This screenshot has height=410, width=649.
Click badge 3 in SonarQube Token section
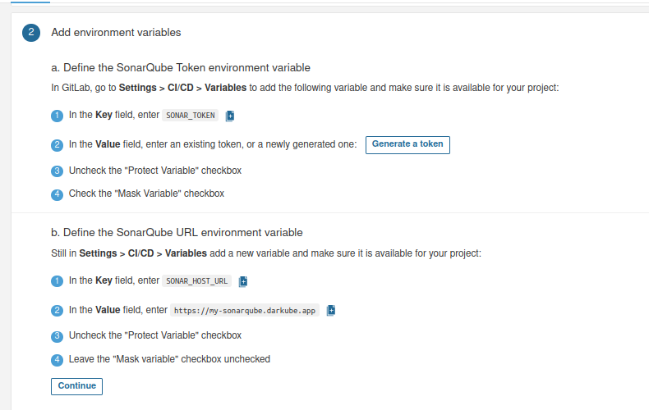pyautogui.click(x=58, y=171)
